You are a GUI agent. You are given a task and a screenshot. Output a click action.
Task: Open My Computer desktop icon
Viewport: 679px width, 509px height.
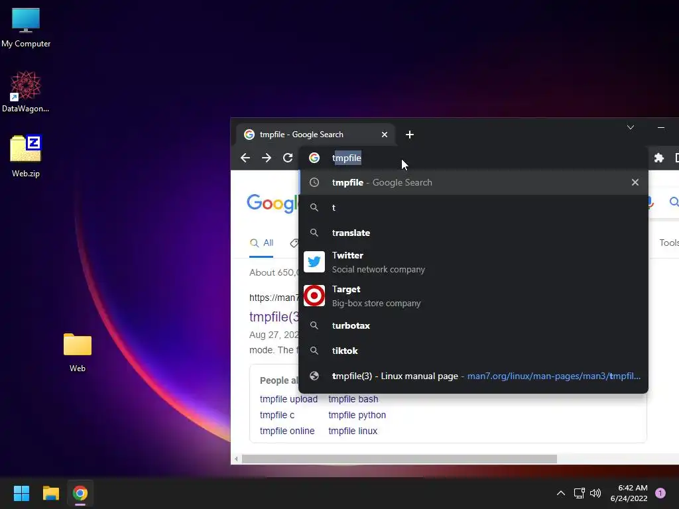(x=26, y=28)
